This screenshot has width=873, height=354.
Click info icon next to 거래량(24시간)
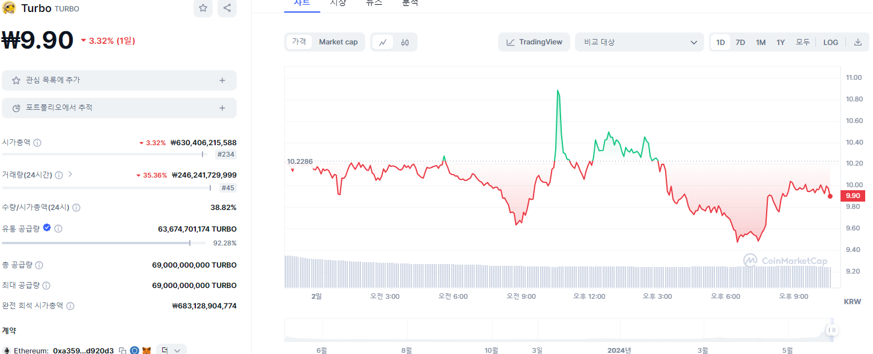pos(58,175)
